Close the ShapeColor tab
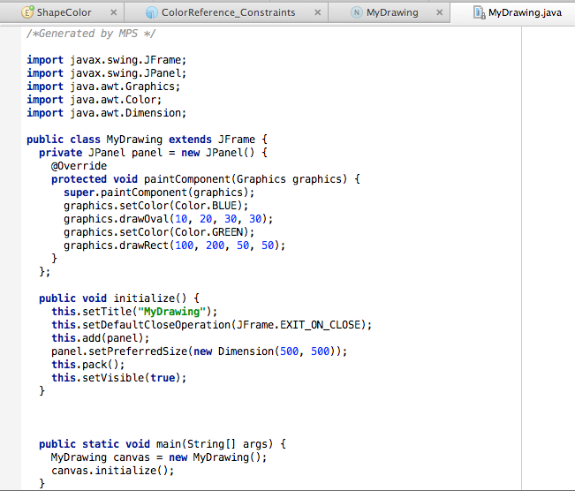Image resolution: width=575 pixels, height=491 pixels. tap(113, 13)
